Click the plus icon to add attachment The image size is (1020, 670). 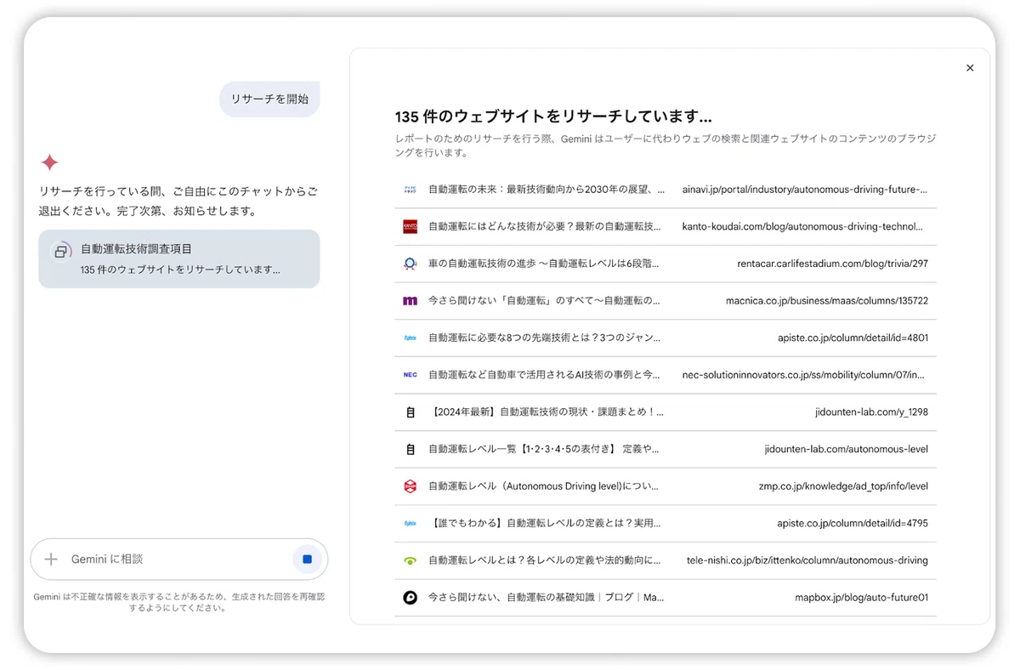tap(51, 559)
